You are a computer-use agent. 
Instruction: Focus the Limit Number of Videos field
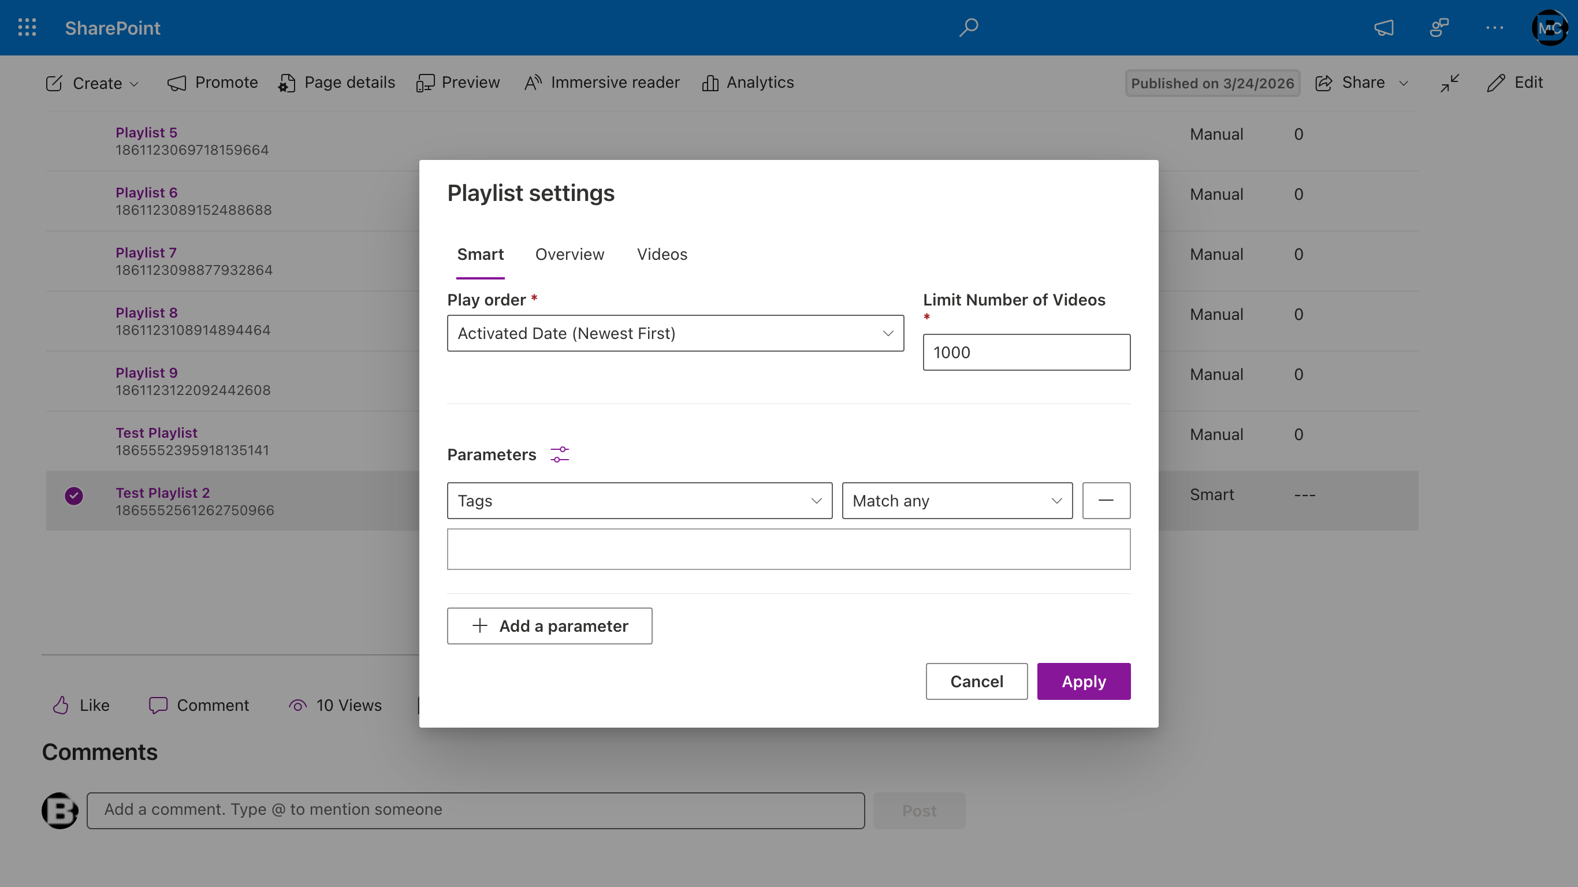[1026, 352]
